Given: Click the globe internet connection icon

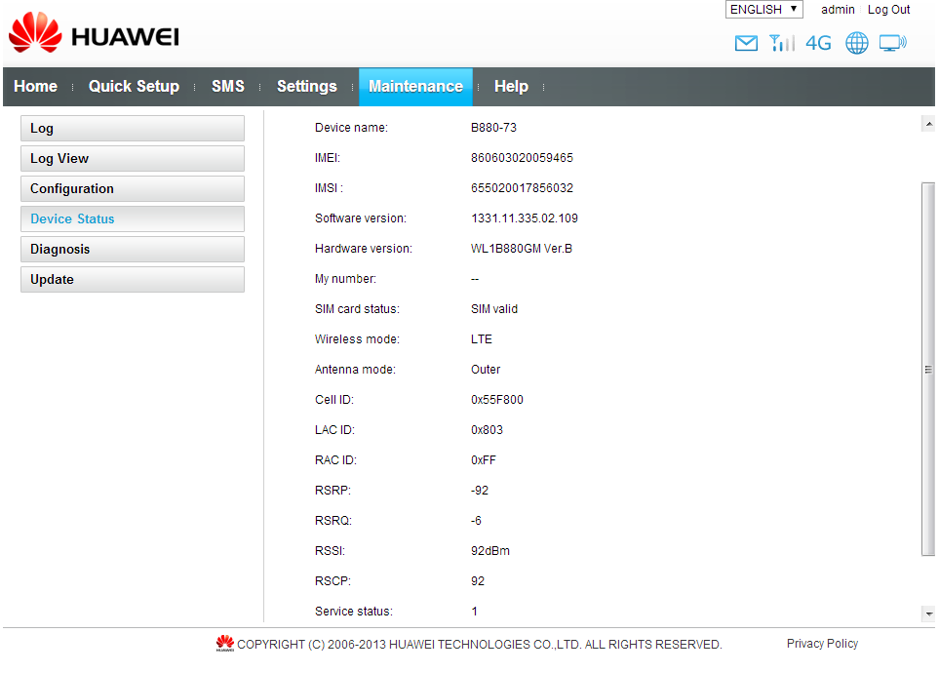Looking at the screenshot, I should click(x=856, y=43).
